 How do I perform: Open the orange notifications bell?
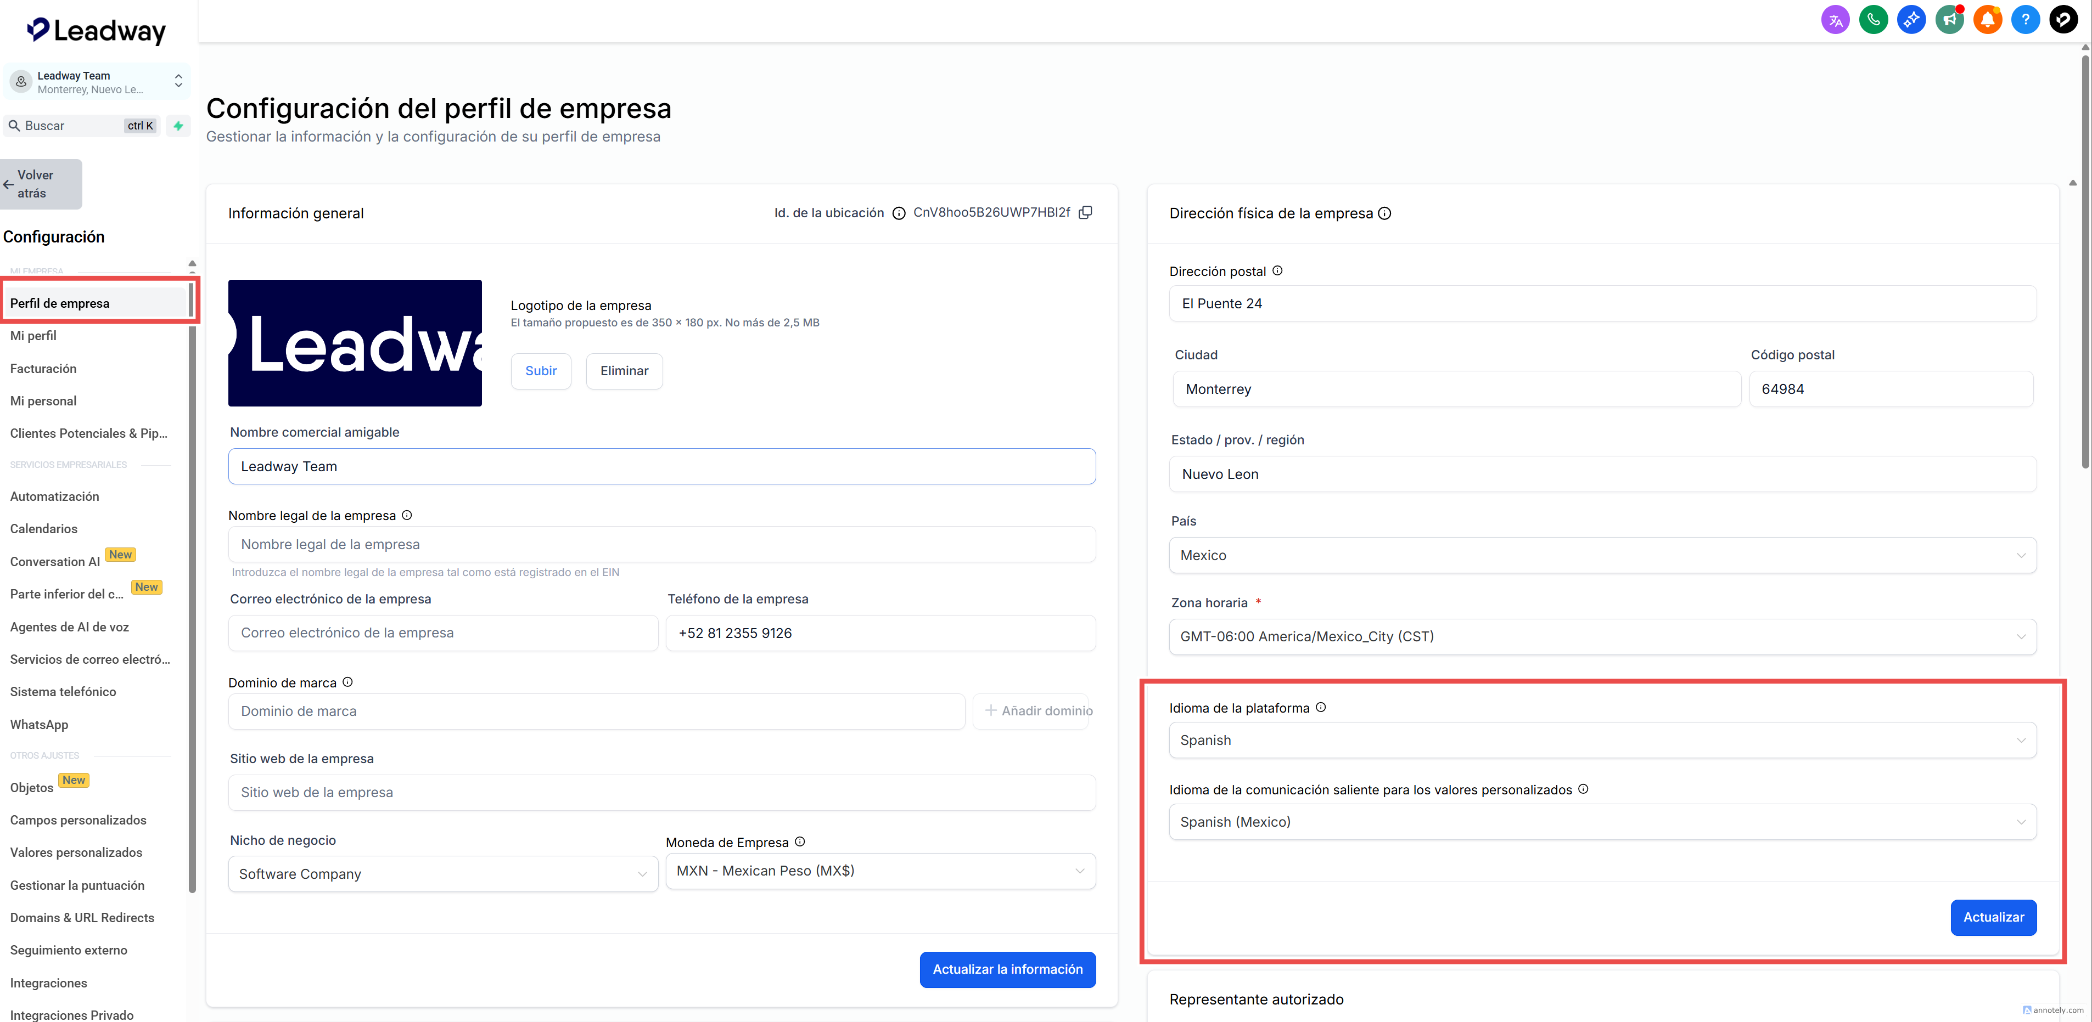[1987, 20]
